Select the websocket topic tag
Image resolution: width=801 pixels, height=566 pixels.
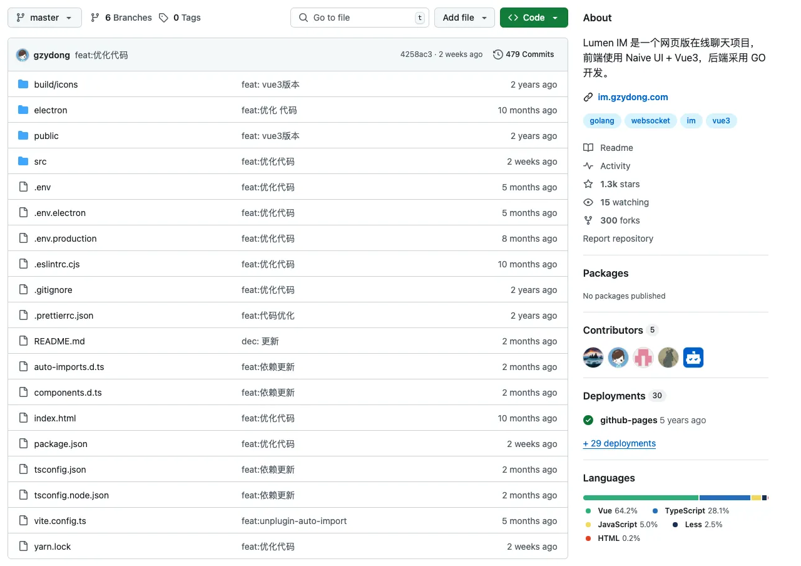(650, 121)
